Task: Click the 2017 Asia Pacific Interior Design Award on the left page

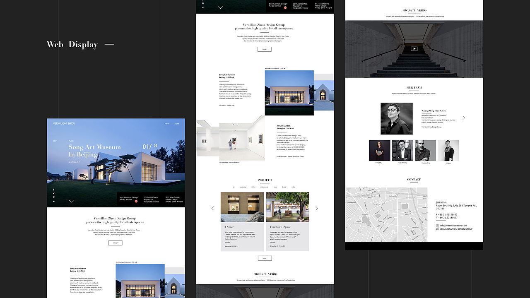Action: click(x=174, y=199)
